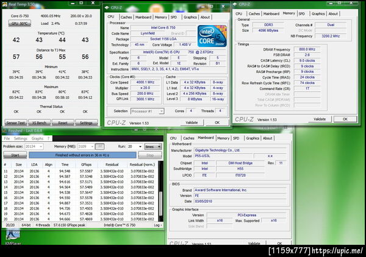The width and height of the screenshot is (366, 257).
Task: Click Validate in the CPU-Z Memory window
Action: [320, 119]
